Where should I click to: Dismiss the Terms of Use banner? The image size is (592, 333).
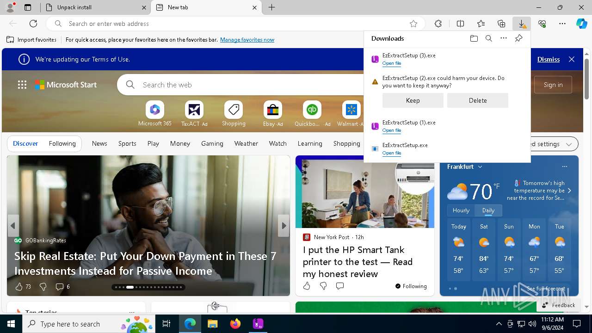tap(549, 59)
